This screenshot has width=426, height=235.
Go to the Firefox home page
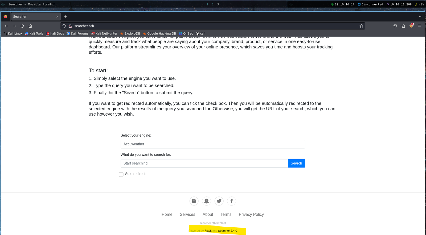30,26
